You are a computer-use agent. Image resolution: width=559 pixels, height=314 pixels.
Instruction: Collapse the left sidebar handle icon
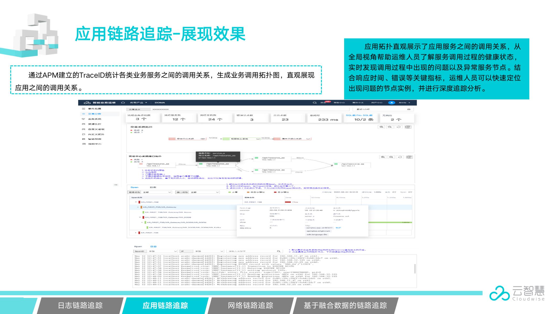tap(116, 185)
